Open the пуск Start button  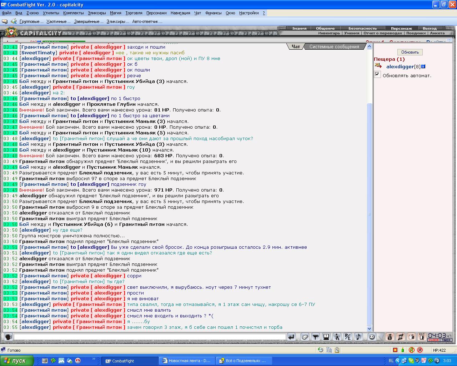point(17,361)
